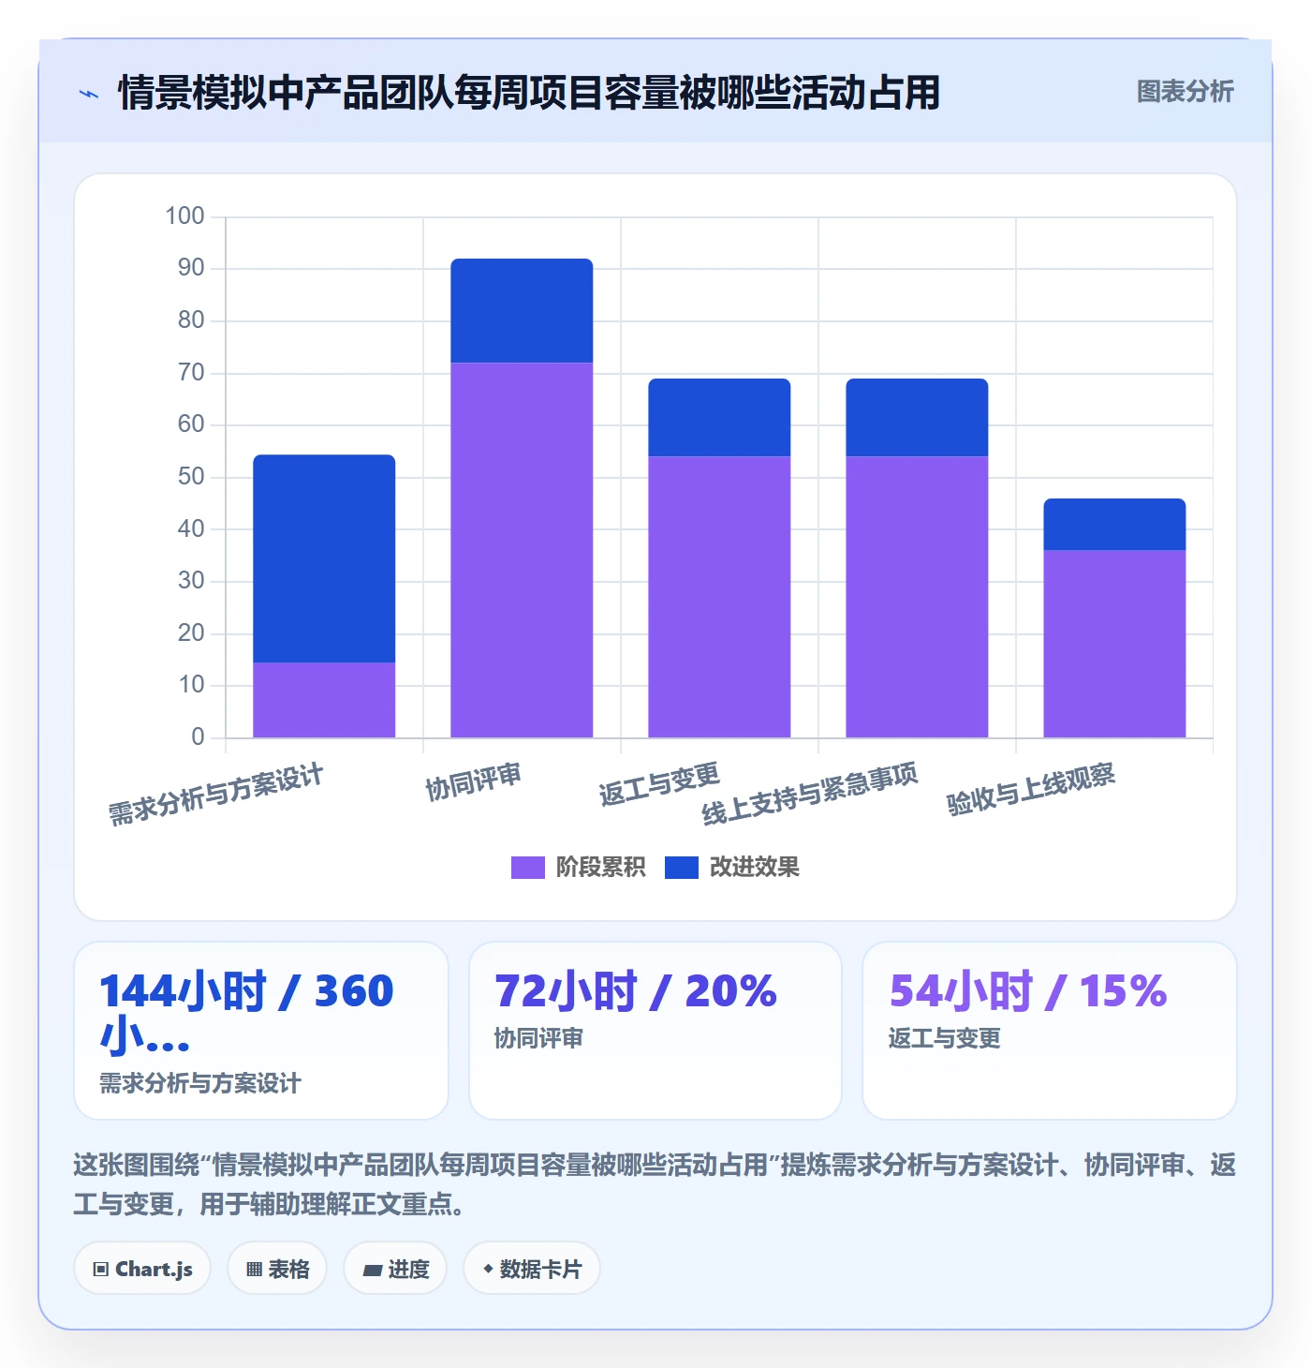Click the 返工与变更 caption under 54小时

pyautogui.click(x=944, y=1038)
